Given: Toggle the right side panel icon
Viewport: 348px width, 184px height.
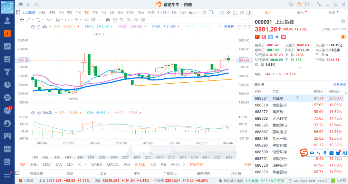Looking at the screenshot, I should tap(248, 13).
